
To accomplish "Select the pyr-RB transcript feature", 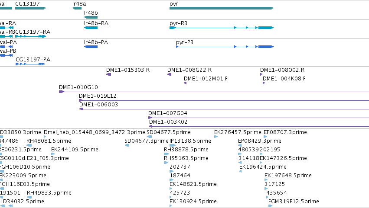I will click(x=222, y=28).
